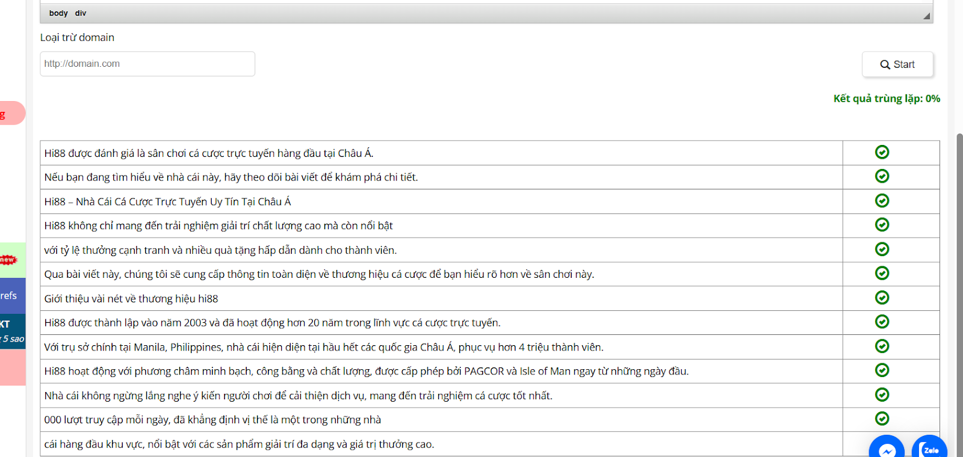Click check icon for 'Nhà cái không ngừng lắng nghe' row

coord(882,394)
